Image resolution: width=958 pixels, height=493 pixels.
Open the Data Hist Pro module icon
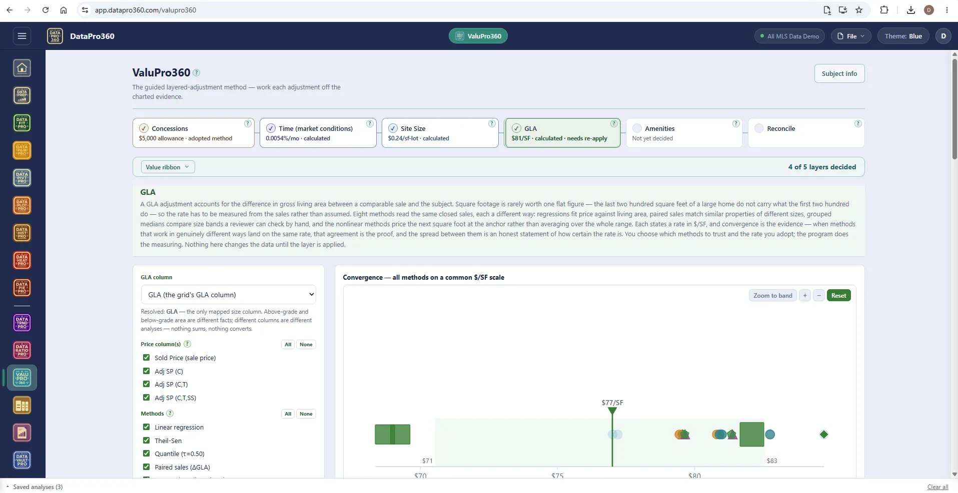[x=22, y=233]
